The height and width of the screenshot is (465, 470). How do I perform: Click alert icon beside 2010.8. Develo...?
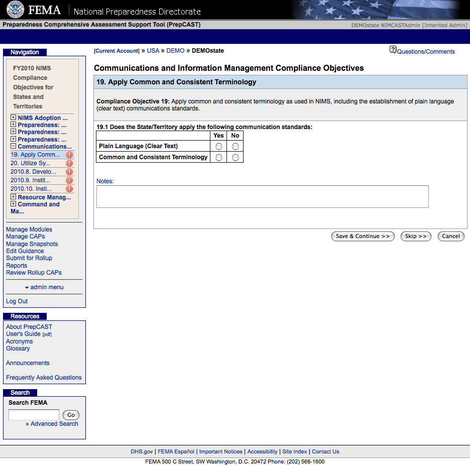pyautogui.click(x=69, y=172)
